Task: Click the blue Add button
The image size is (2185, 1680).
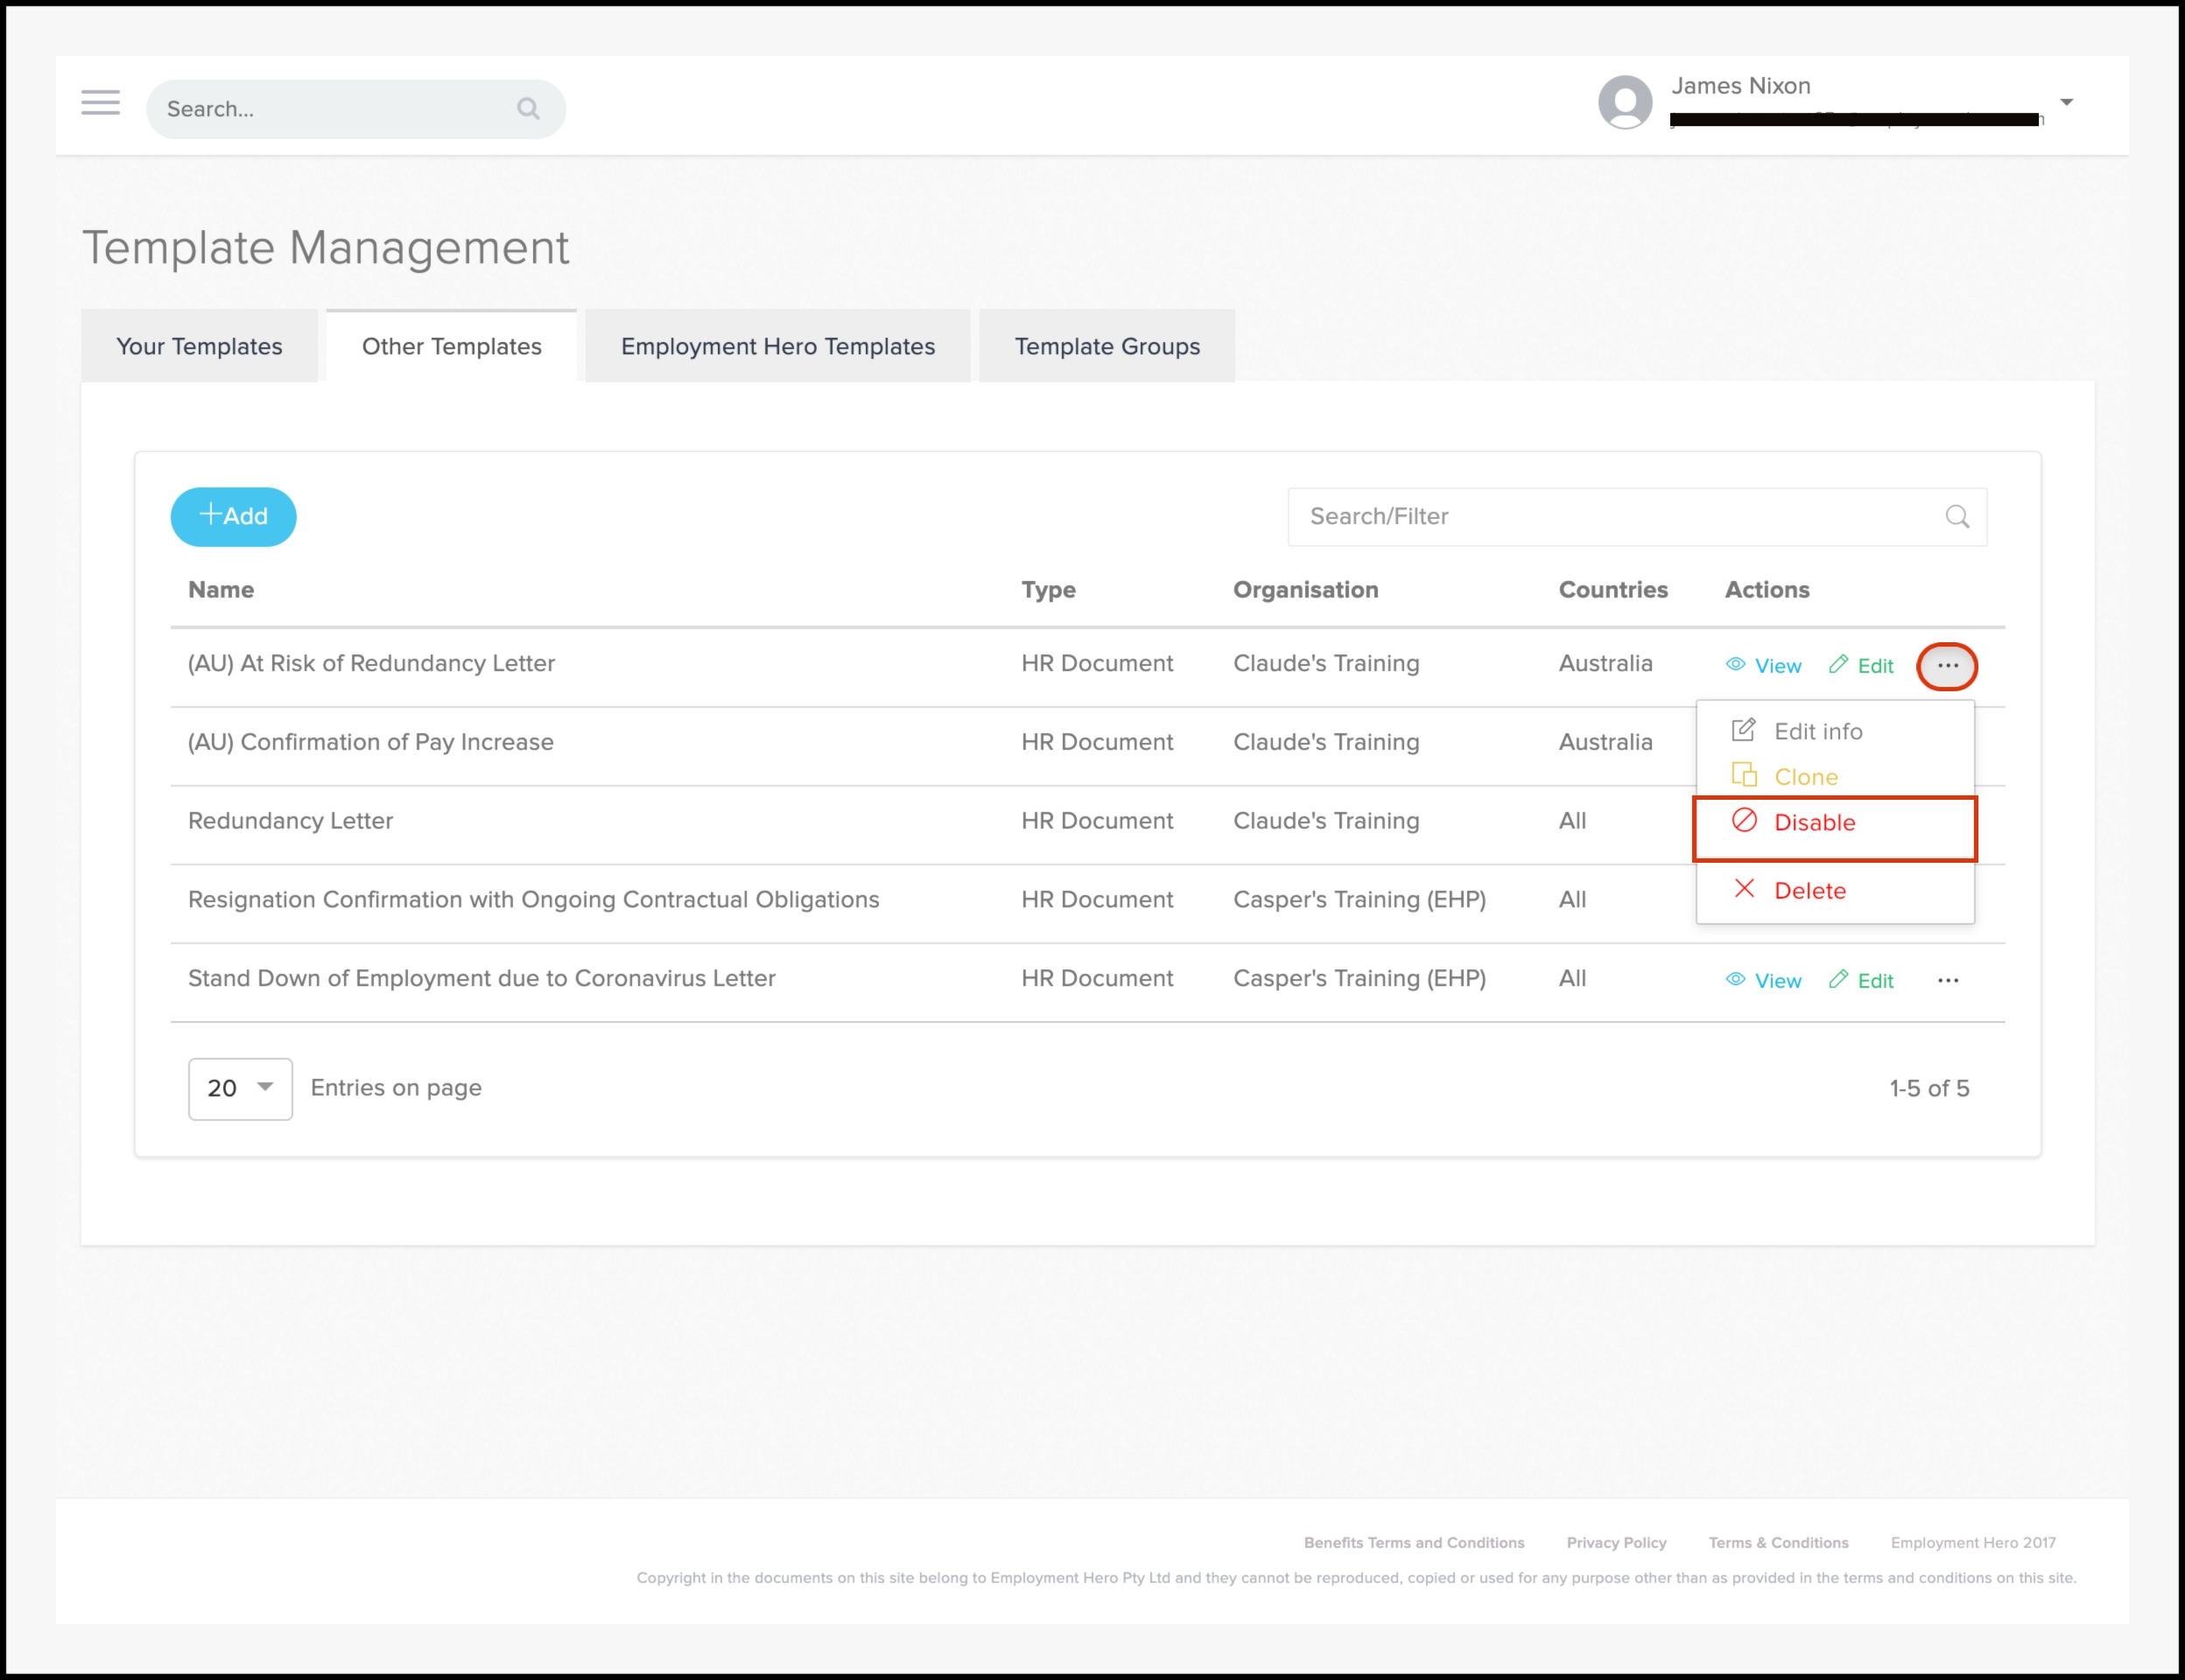Action: [233, 516]
